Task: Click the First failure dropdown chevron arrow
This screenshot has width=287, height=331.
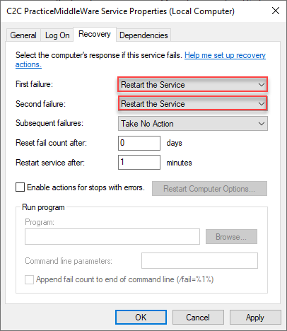Action: [261, 85]
